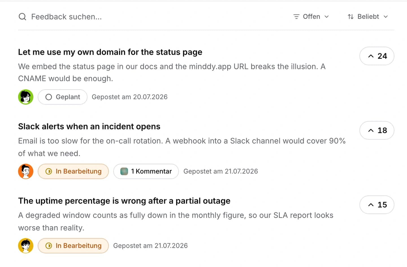
Task: Click the description starting 'We embed the status page'
Action: pyautogui.click(x=172, y=72)
